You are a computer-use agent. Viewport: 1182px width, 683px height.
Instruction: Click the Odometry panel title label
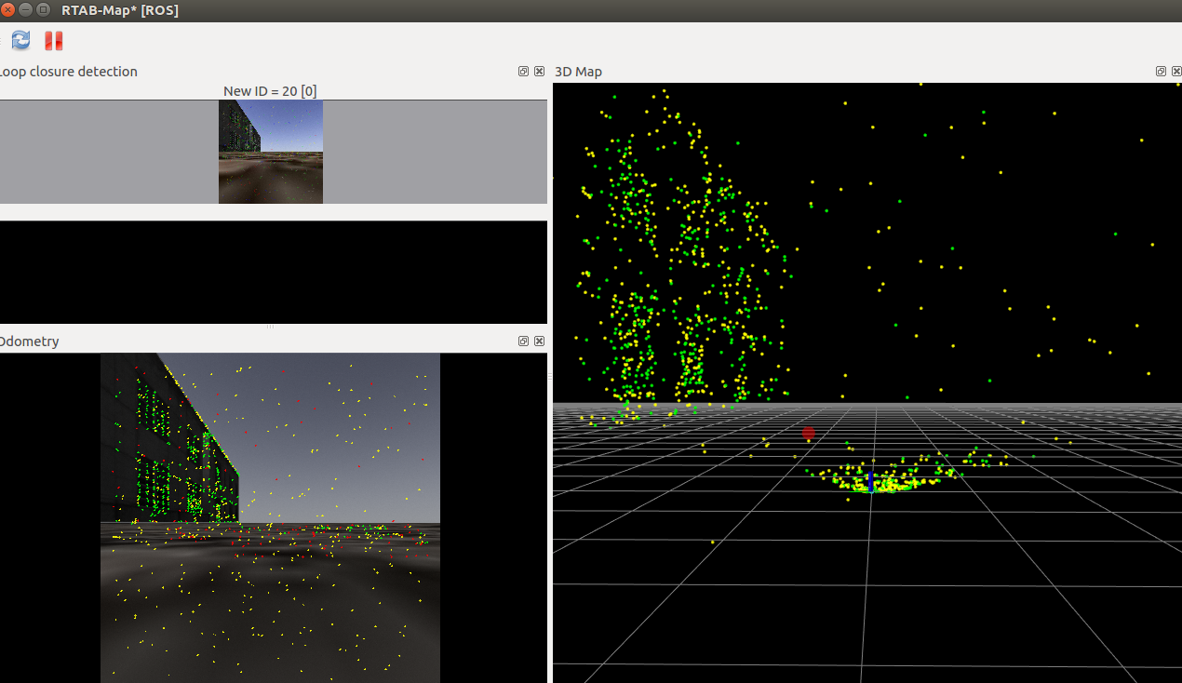[30, 341]
